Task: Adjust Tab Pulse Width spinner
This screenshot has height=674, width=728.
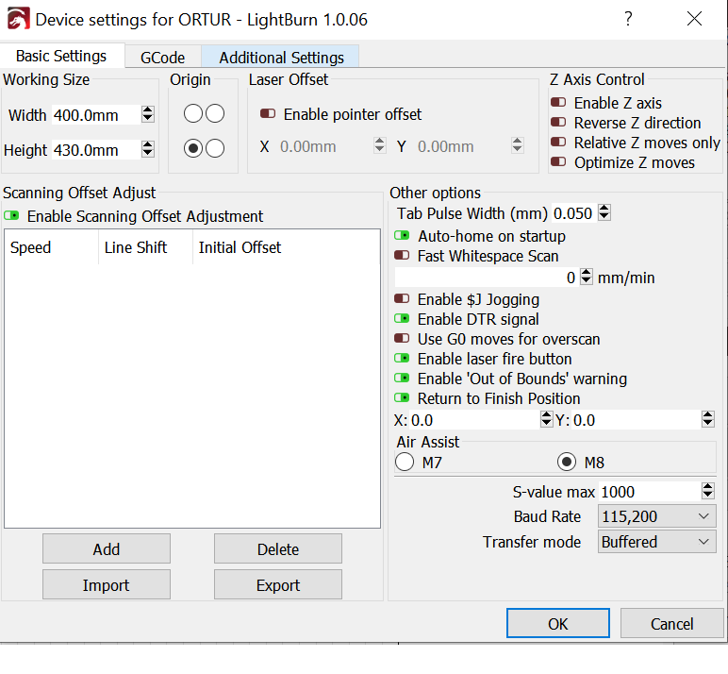Action: pos(604,212)
